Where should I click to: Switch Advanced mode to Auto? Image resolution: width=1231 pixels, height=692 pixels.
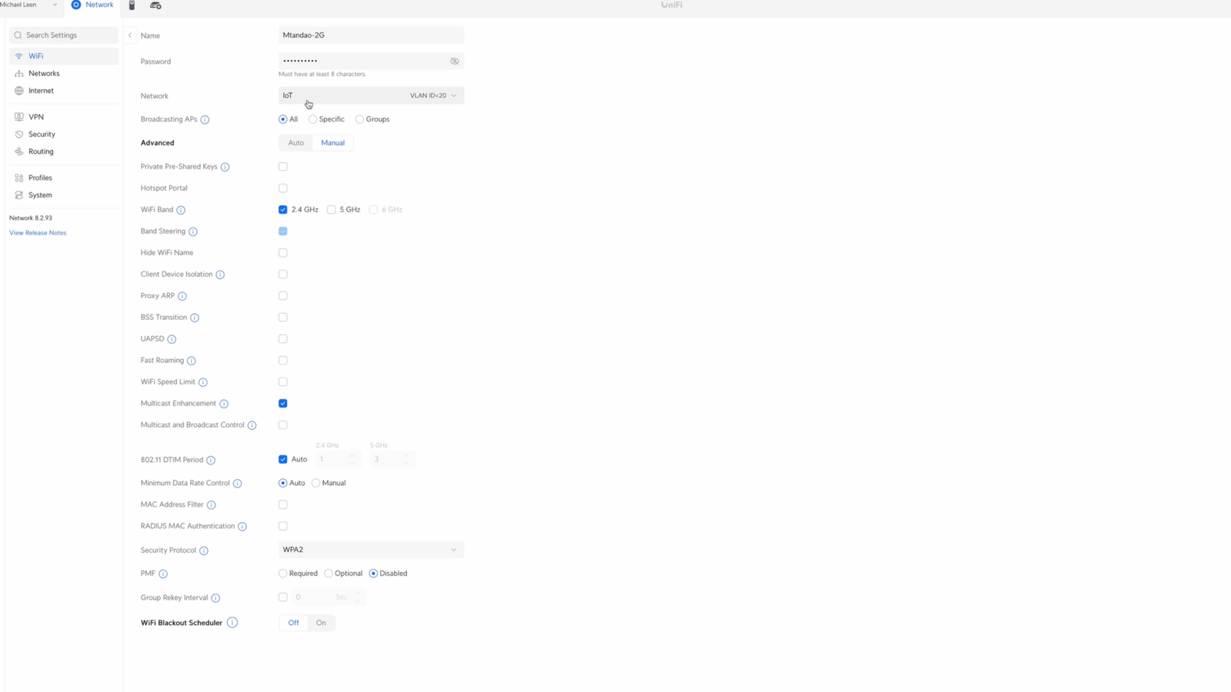(x=295, y=142)
